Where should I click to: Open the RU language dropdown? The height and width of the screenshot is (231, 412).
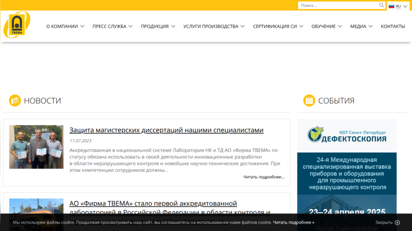coord(398,6)
